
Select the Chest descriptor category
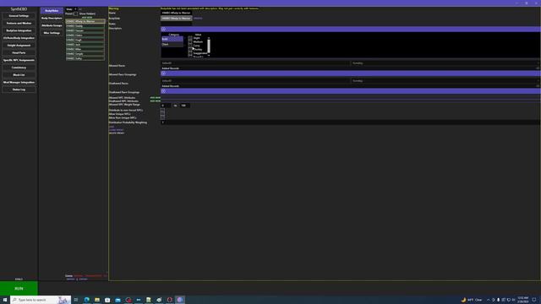coord(172,45)
